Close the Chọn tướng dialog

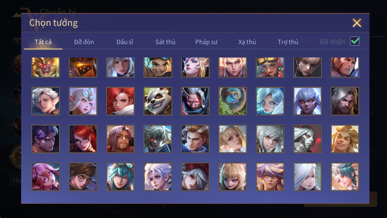coord(357,23)
